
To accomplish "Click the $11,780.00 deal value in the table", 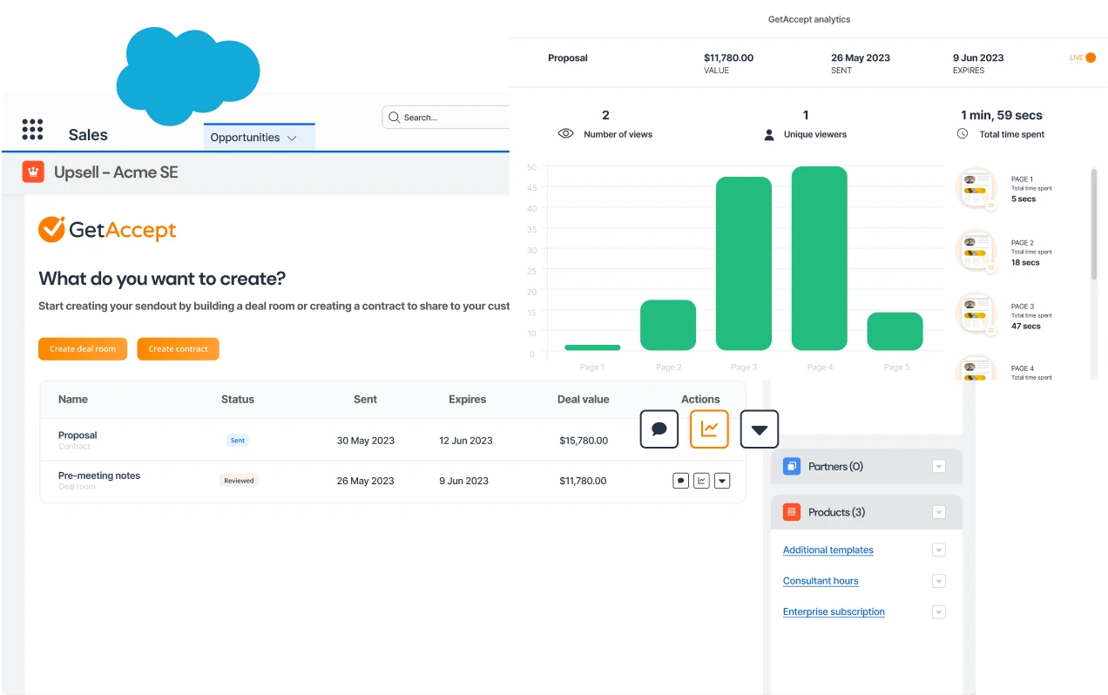I will (x=583, y=481).
